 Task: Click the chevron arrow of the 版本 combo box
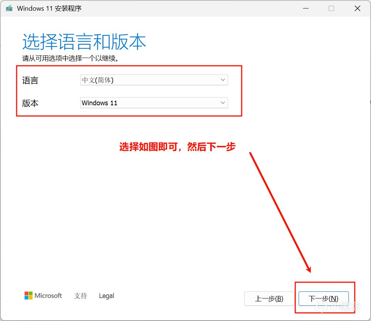click(223, 103)
